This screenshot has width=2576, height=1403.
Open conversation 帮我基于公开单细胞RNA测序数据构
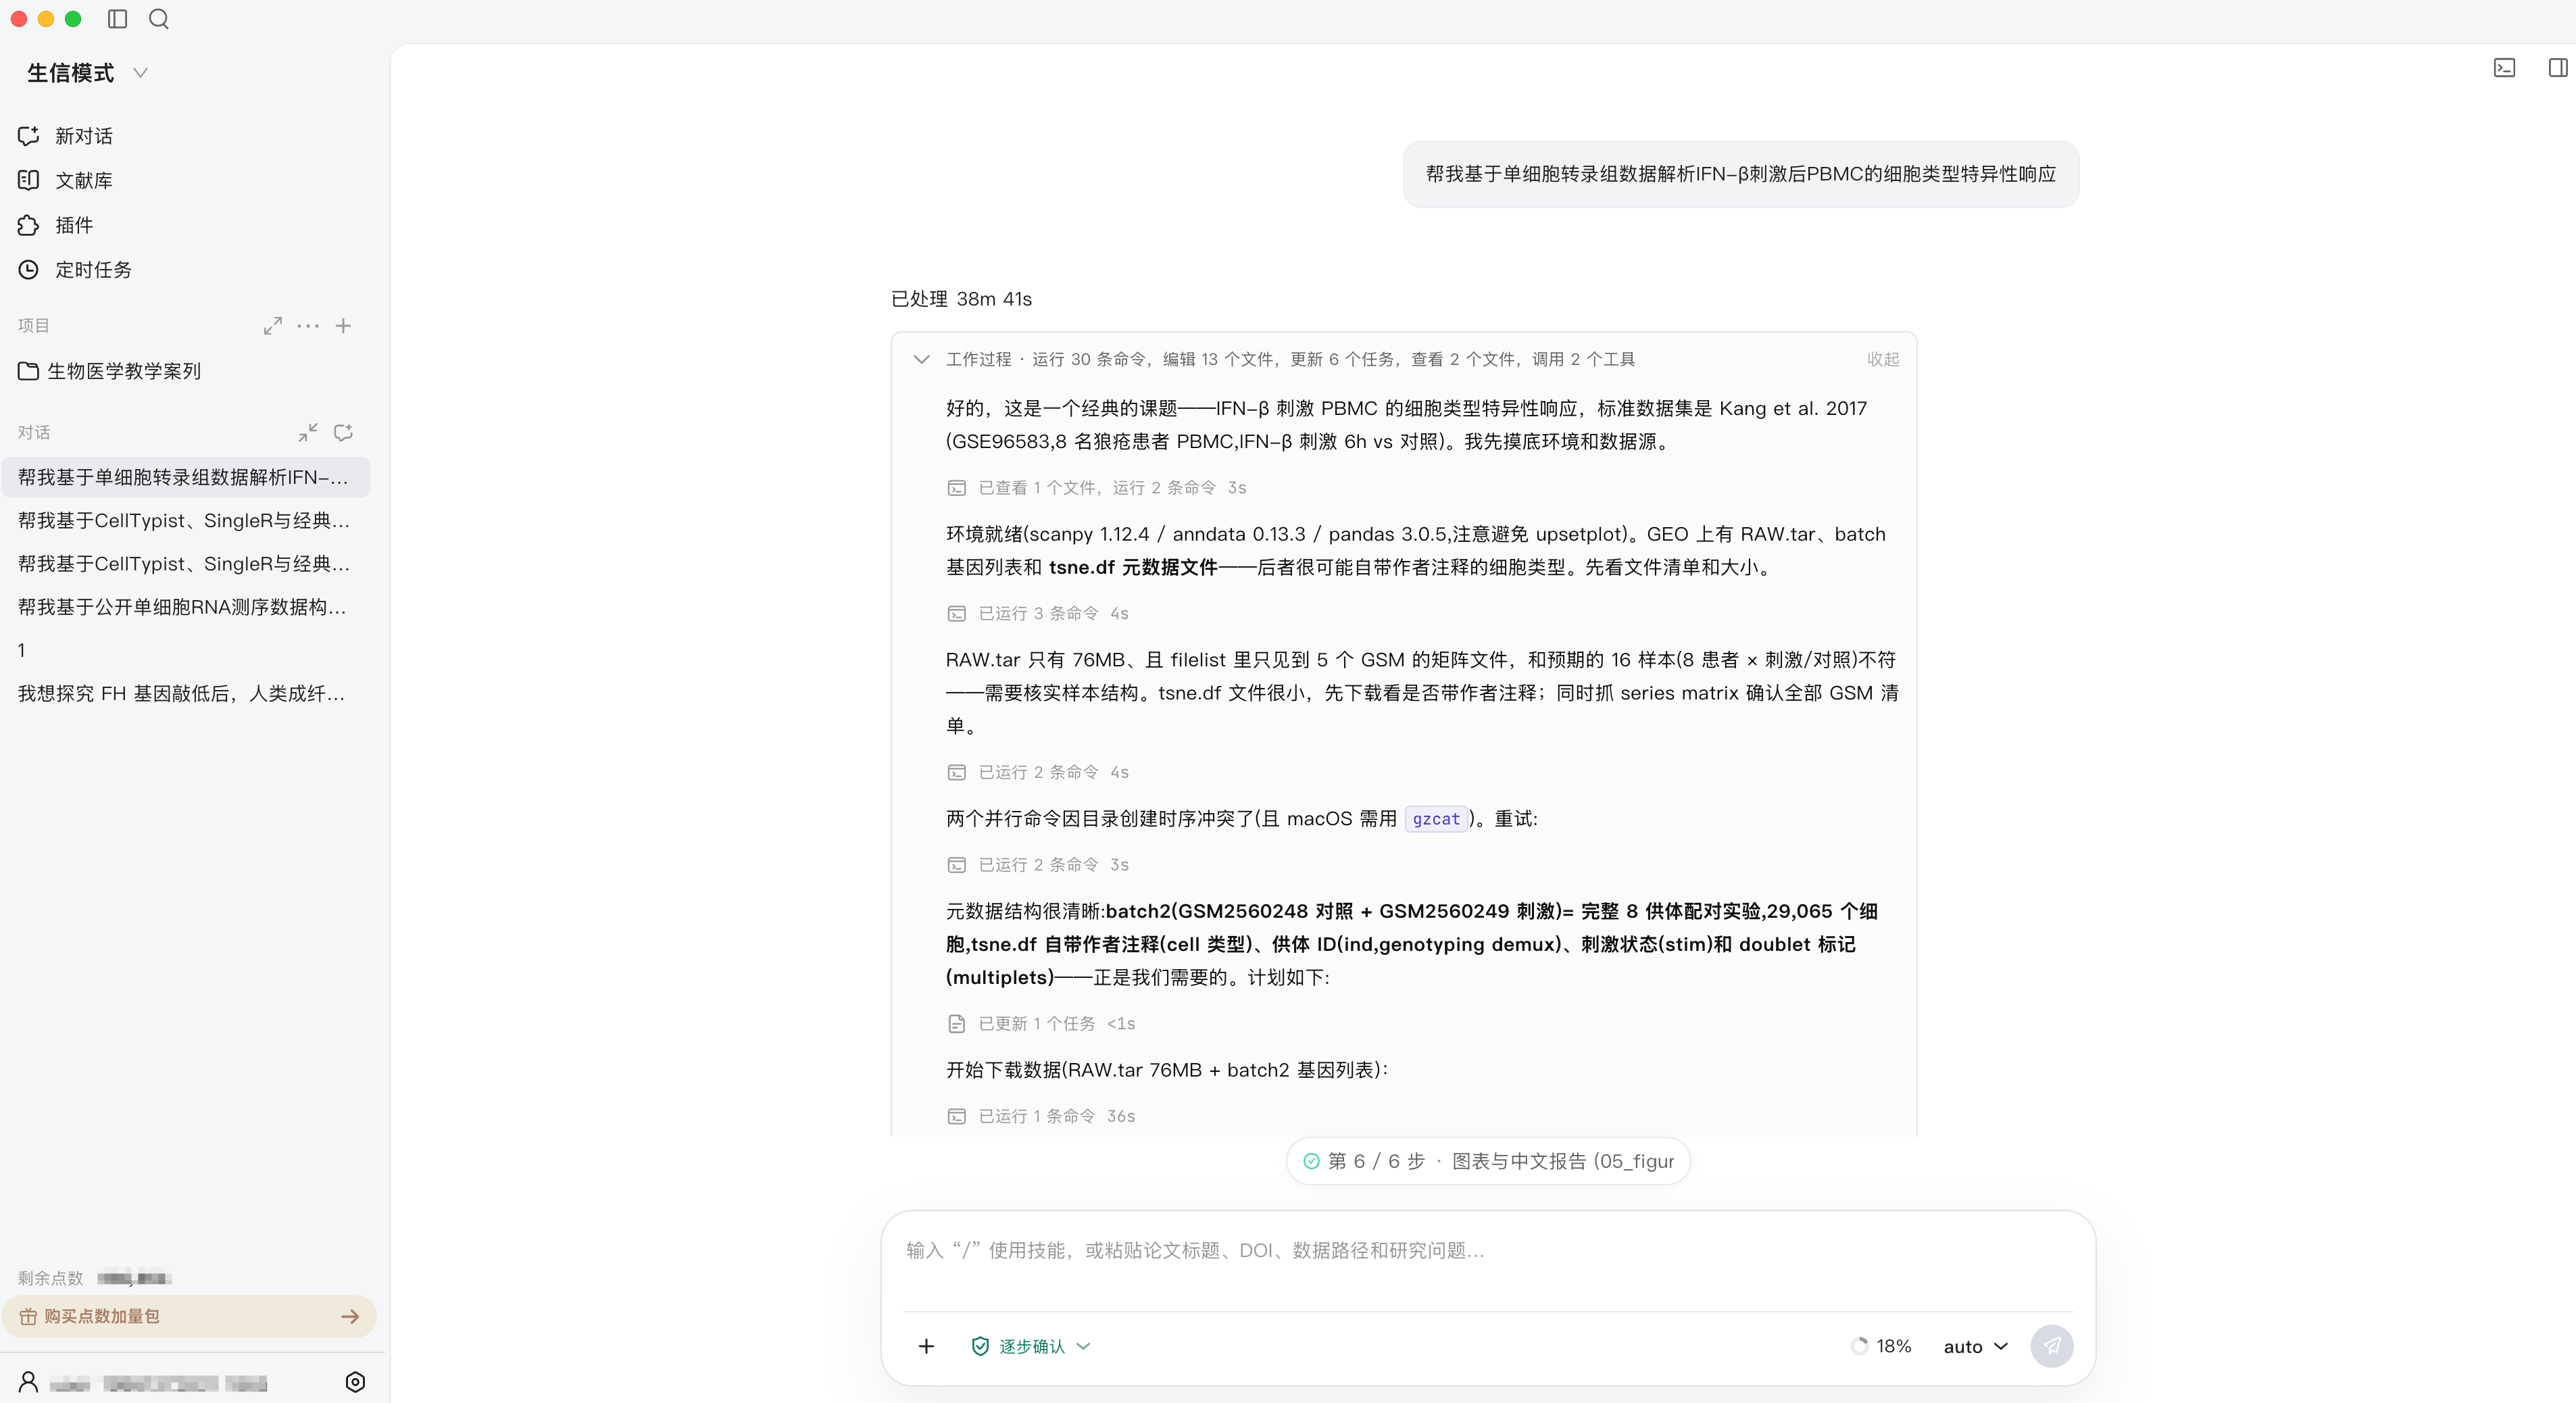[186, 607]
